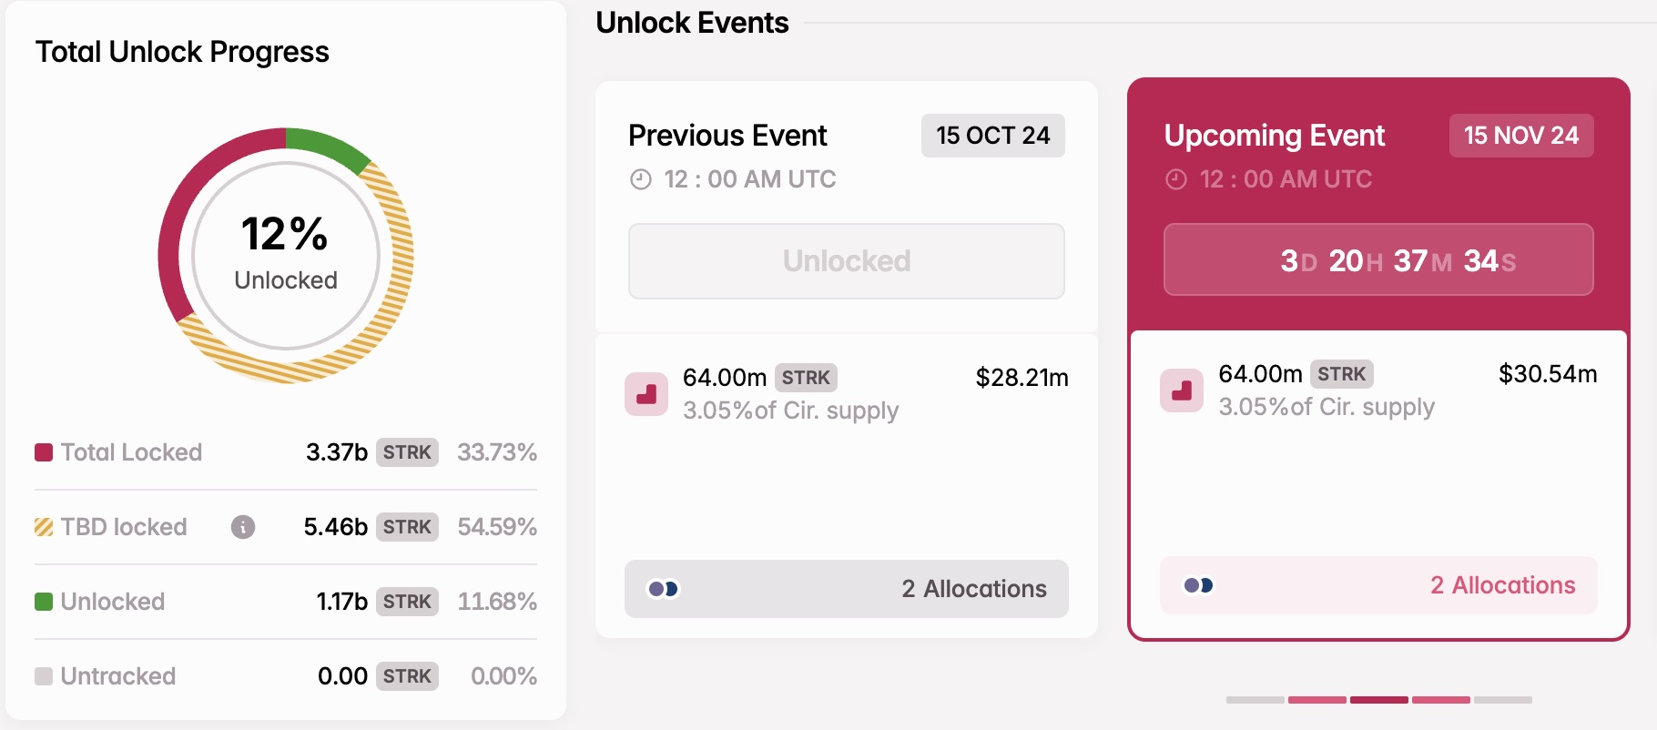Expand Upcoming Event 2 Allocations bar
The image size is (1657, 730).
click(1378, 585)
